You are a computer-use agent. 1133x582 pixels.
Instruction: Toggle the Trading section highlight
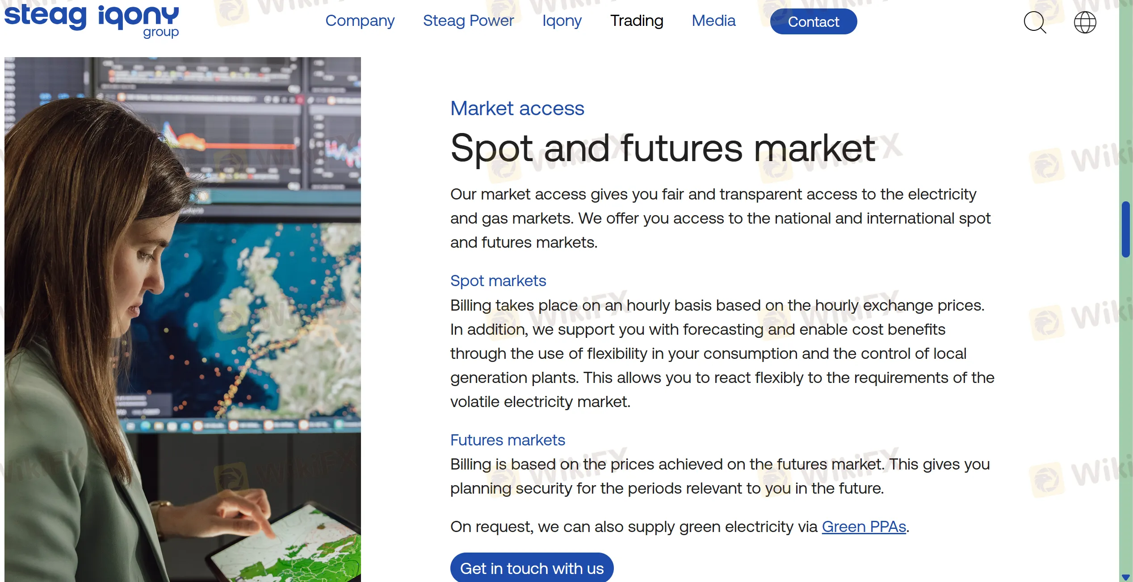click(x=637, y=21)
